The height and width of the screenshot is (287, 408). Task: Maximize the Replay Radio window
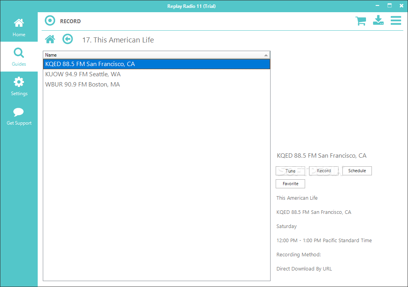(390, 6)
